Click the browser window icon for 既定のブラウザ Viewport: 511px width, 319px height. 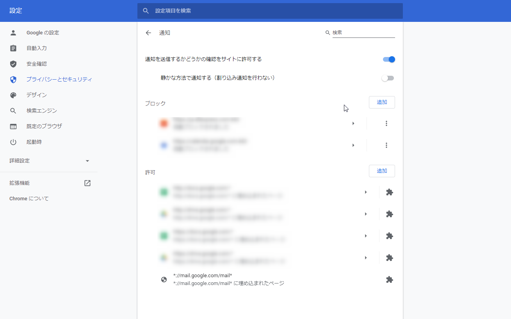[13, 127]
